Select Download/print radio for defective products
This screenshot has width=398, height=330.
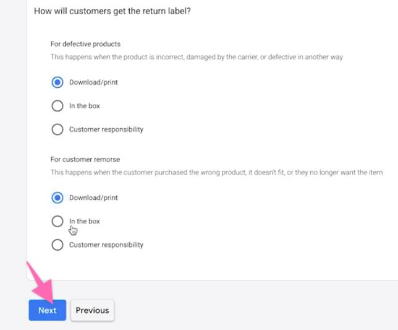[57, 82]
